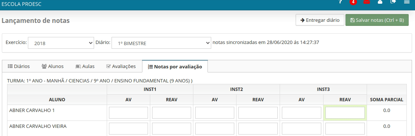Switch to the Alunos tab
Viewport: 415px width, 136px height.
52,66
